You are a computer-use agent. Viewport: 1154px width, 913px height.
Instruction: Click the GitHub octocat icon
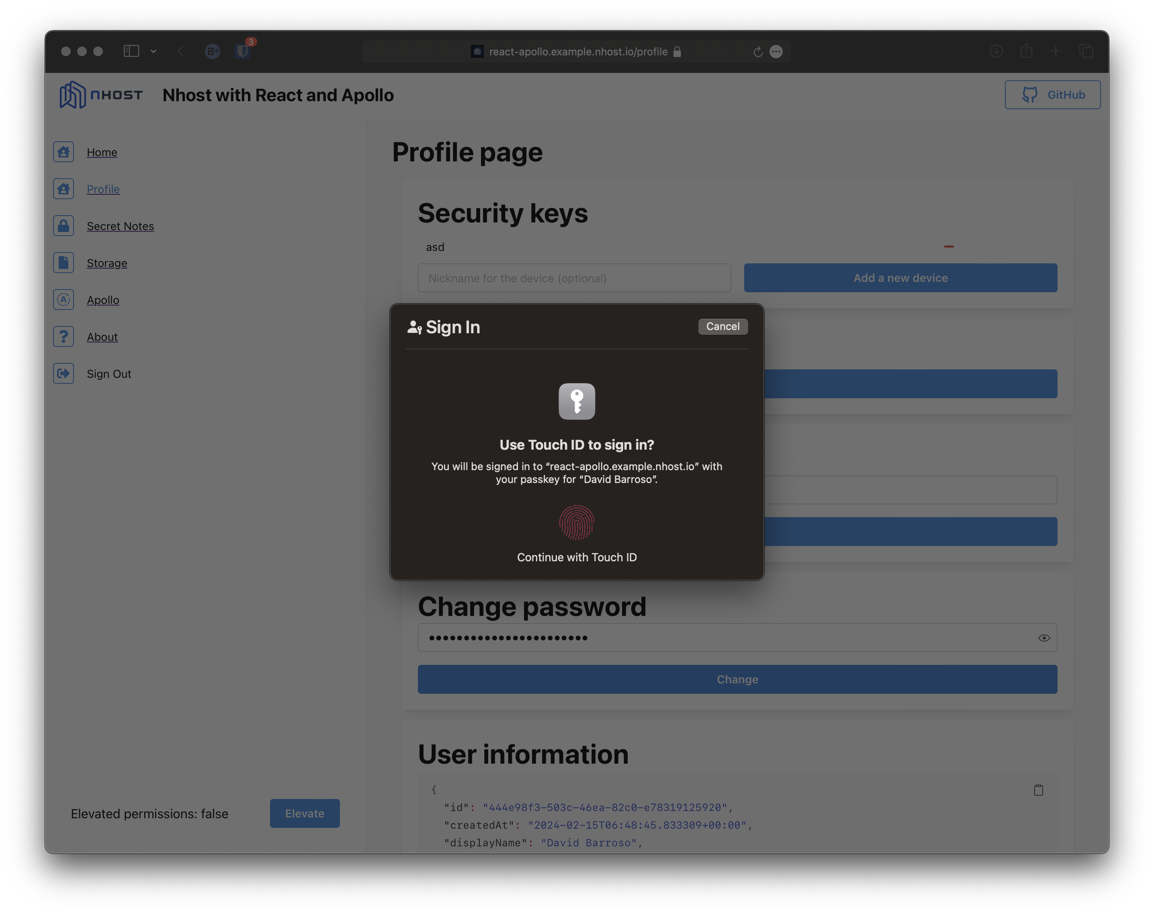point(1029,95)
